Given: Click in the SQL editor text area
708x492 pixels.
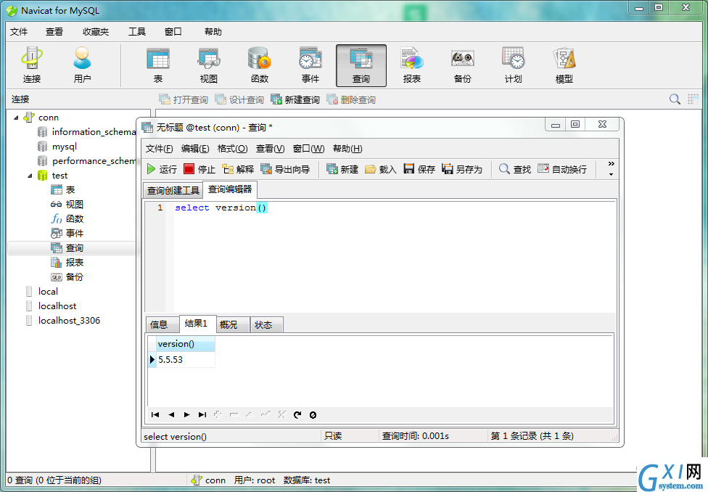Looking at the screenshot, I should tap(393, 258).
